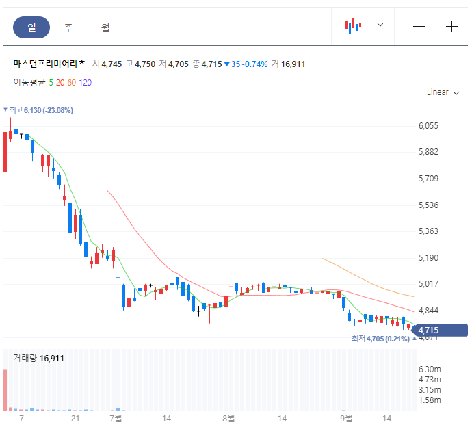Select the 일 (daily) chart tab
Screen dimensions: 472x429
click(31, 27)
